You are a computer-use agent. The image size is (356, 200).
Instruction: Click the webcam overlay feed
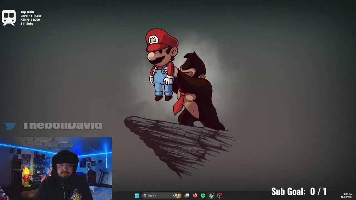[56, 168]
